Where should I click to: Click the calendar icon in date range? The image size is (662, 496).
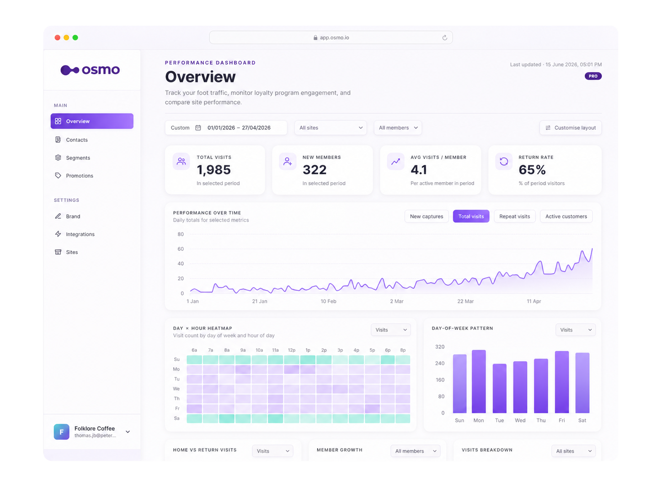[198, 128]
